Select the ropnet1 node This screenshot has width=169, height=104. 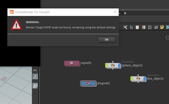[x=72, y=63]
